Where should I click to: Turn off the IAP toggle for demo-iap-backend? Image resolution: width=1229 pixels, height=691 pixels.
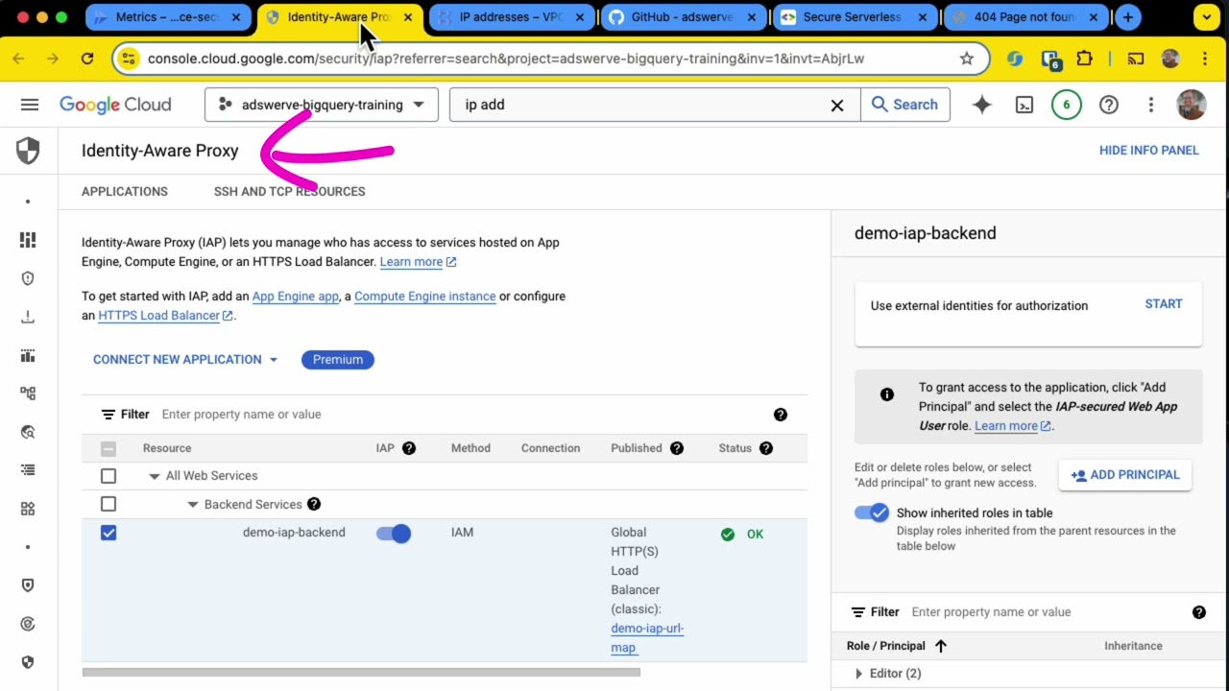[x=394, y=534]
